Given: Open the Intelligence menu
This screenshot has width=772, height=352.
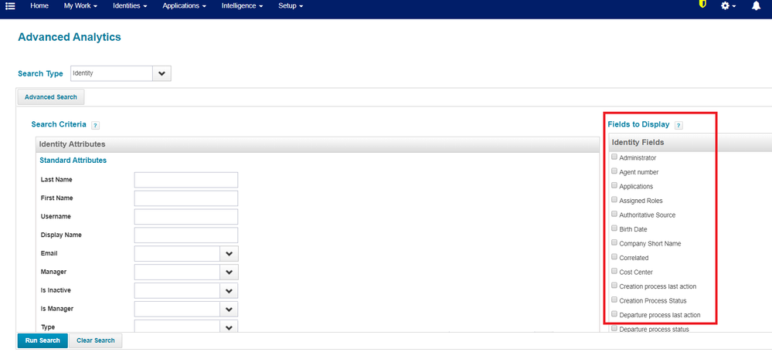Looking at the screenshot, I should (242, 6).
